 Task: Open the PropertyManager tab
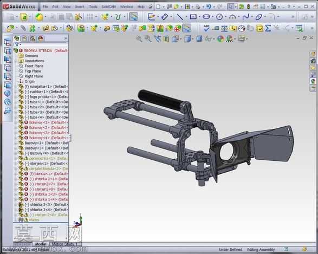point(24,38)
